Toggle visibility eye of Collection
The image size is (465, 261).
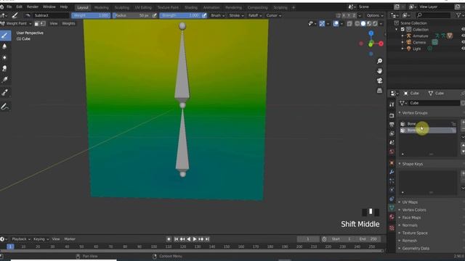tap(463, 29)
